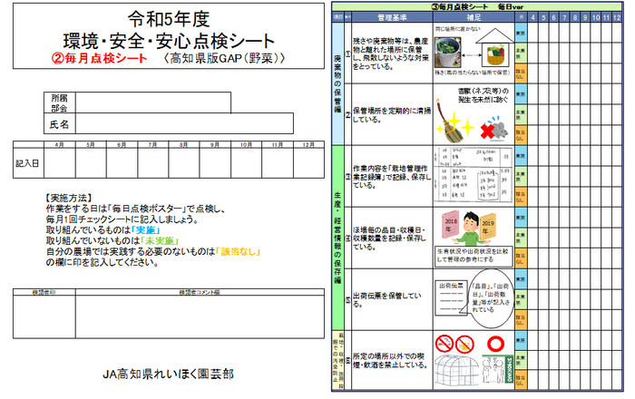635x399 pixels.
Task: Click the 出荷伝票 slip illustration
Action: click(452, 298)
